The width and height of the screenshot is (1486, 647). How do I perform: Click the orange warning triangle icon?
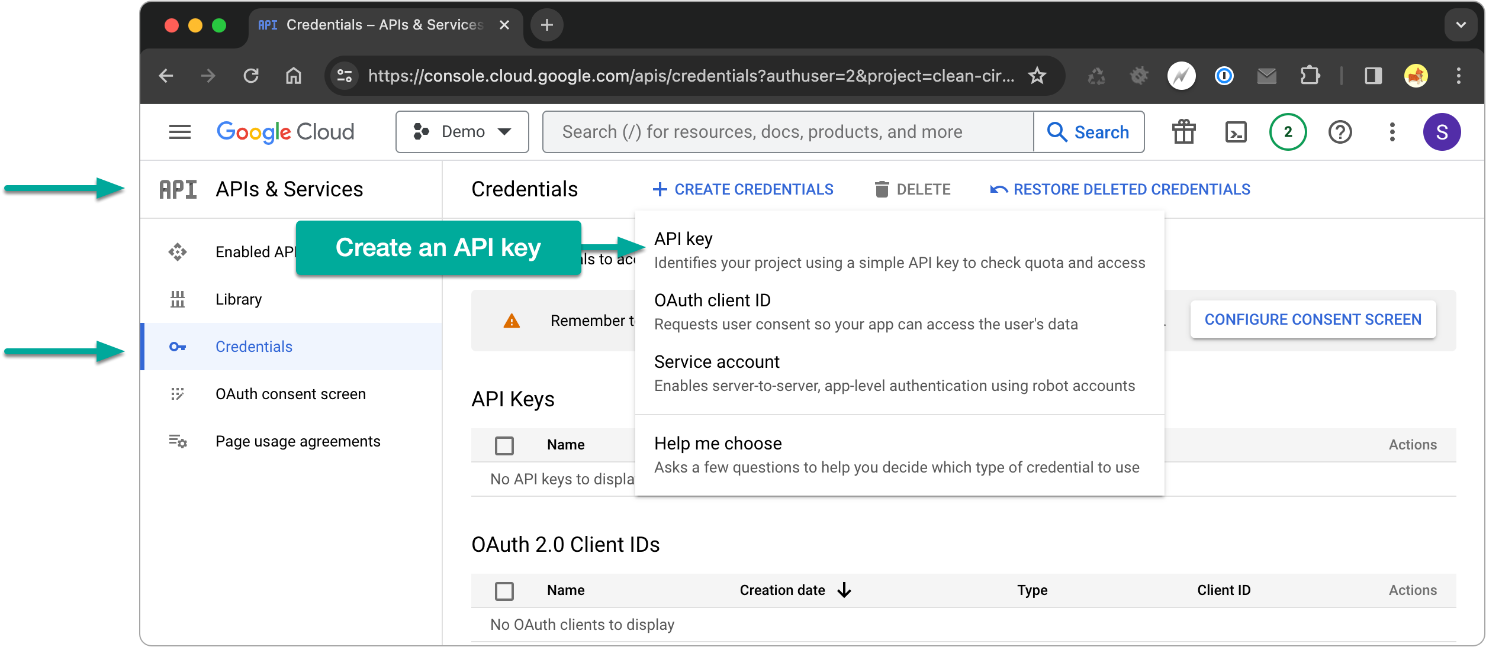511,321
